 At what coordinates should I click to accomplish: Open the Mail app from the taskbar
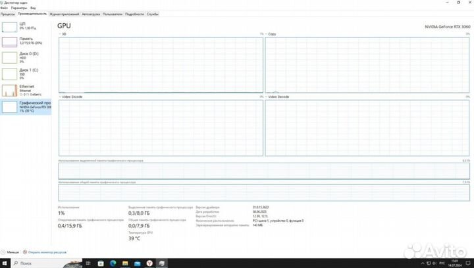(x=137, y=263)
